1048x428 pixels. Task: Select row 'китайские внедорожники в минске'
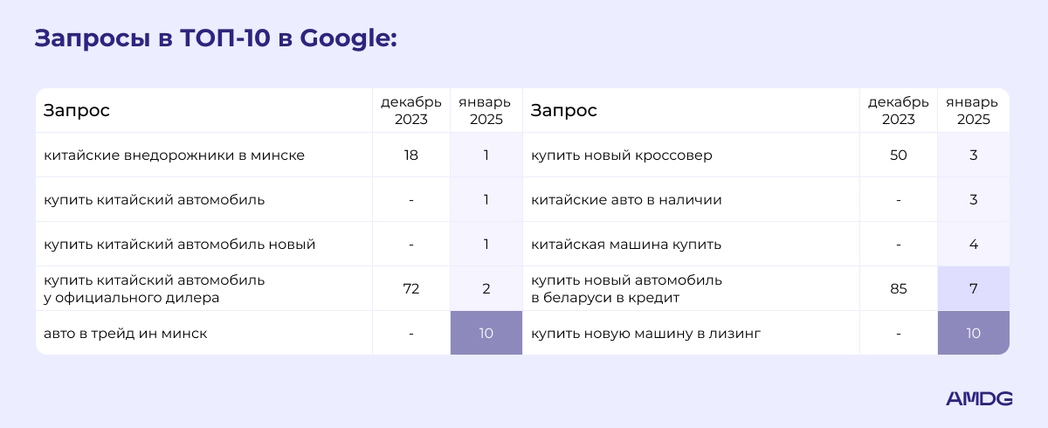click(279, 155)
